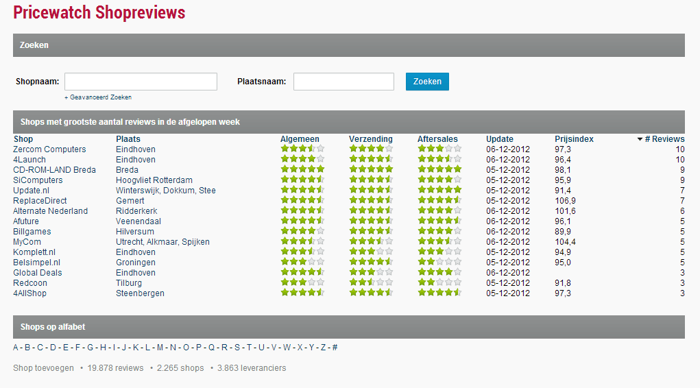Open Komplett.nl shop link
The height and width of the screenshot is (388, 700).
click(34, 252)
